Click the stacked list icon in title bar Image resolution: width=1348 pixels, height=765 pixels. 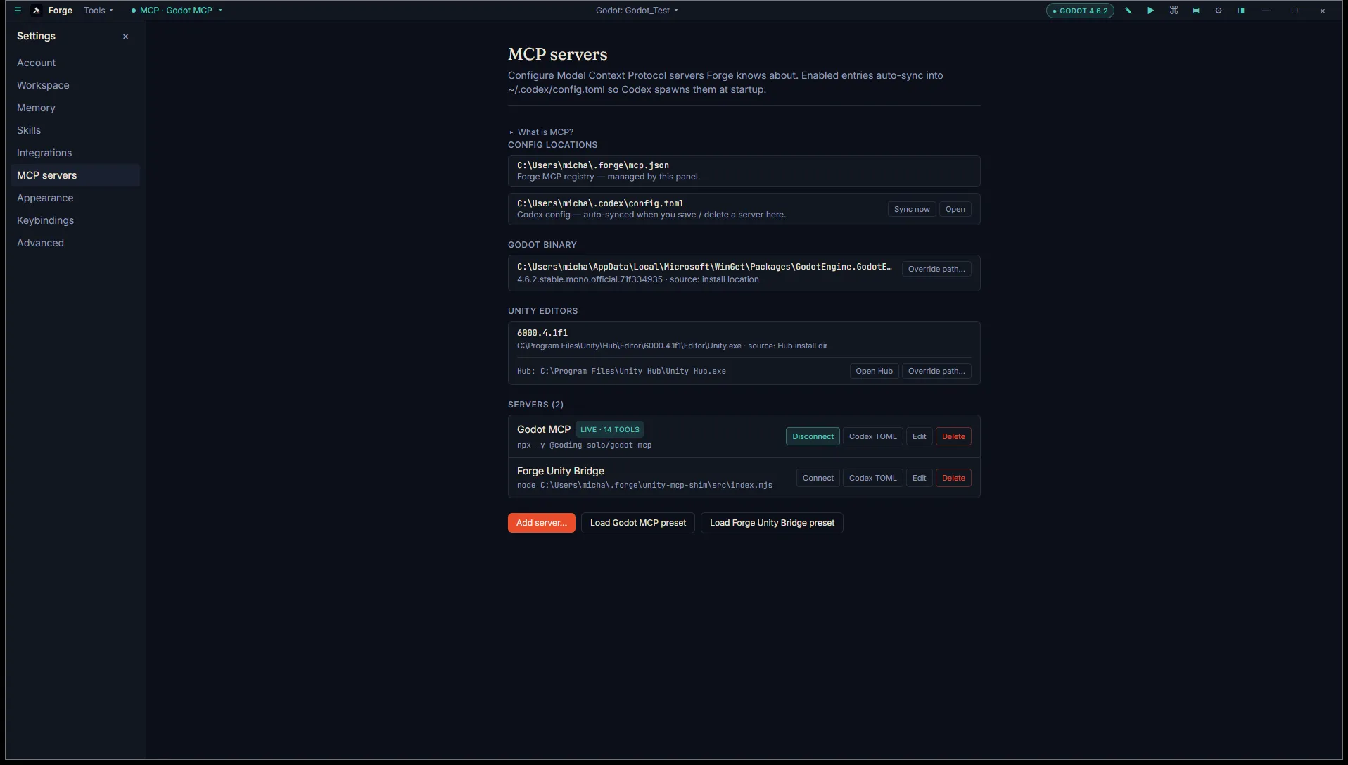(1196, 11)
